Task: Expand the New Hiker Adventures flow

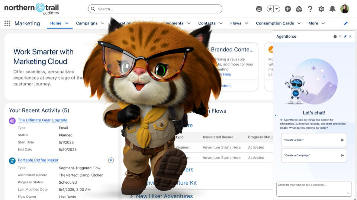Action: pos(132,196)
